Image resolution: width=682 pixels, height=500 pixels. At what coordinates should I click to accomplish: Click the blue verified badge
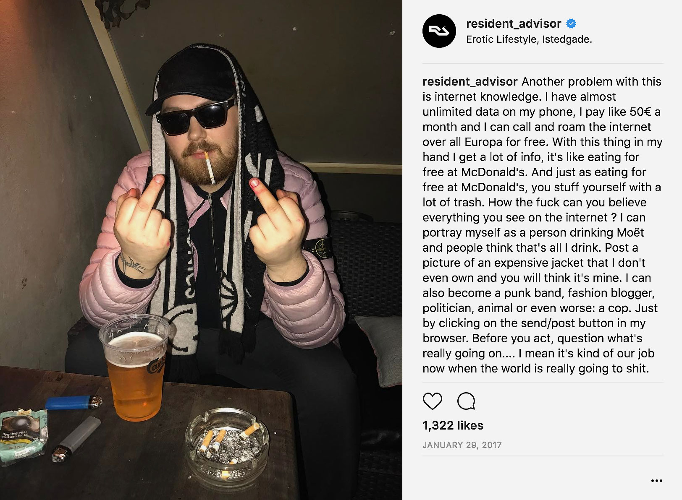click(571, 24)
